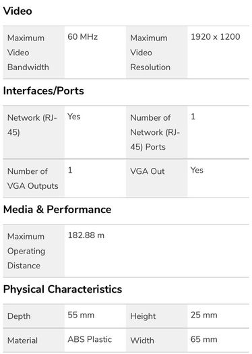Select the 65 mm width value
This screenshot has height=354, width=252.
click(x=204, y=339)
